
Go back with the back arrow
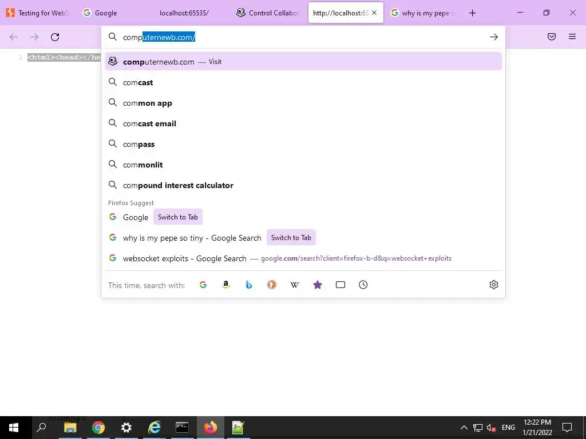pos(14,37)
